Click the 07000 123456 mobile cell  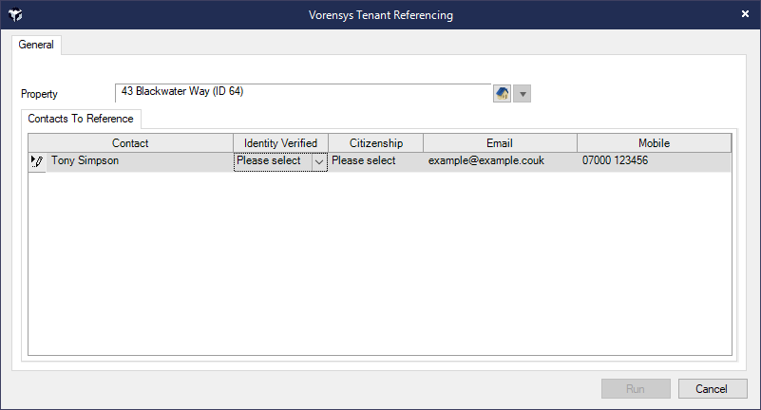pyautogui.click(x=654, y=161)
